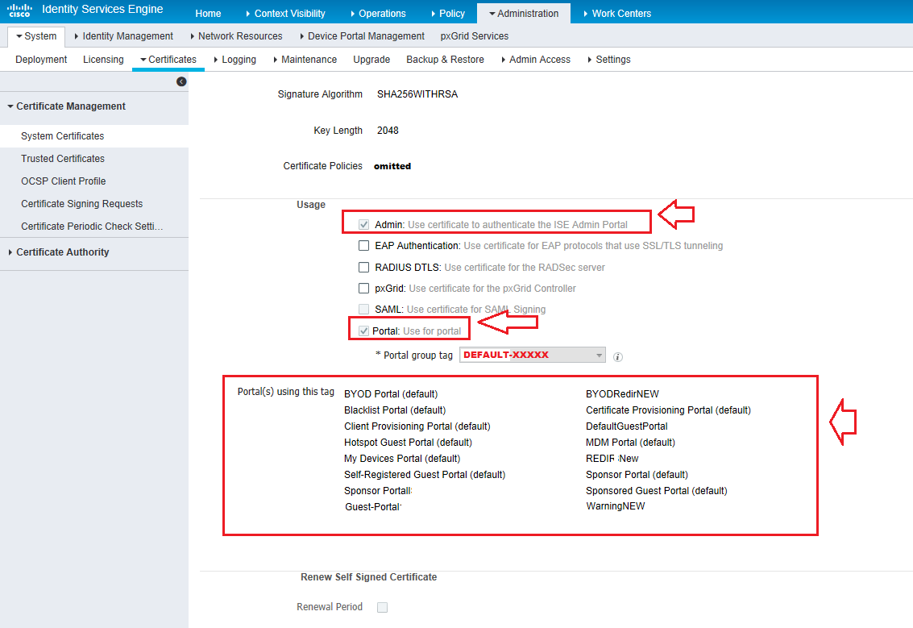Click BYOD Portal (default) entry
Image resolution: width=913 pixels, height=628 pixels.
(391, 394)
